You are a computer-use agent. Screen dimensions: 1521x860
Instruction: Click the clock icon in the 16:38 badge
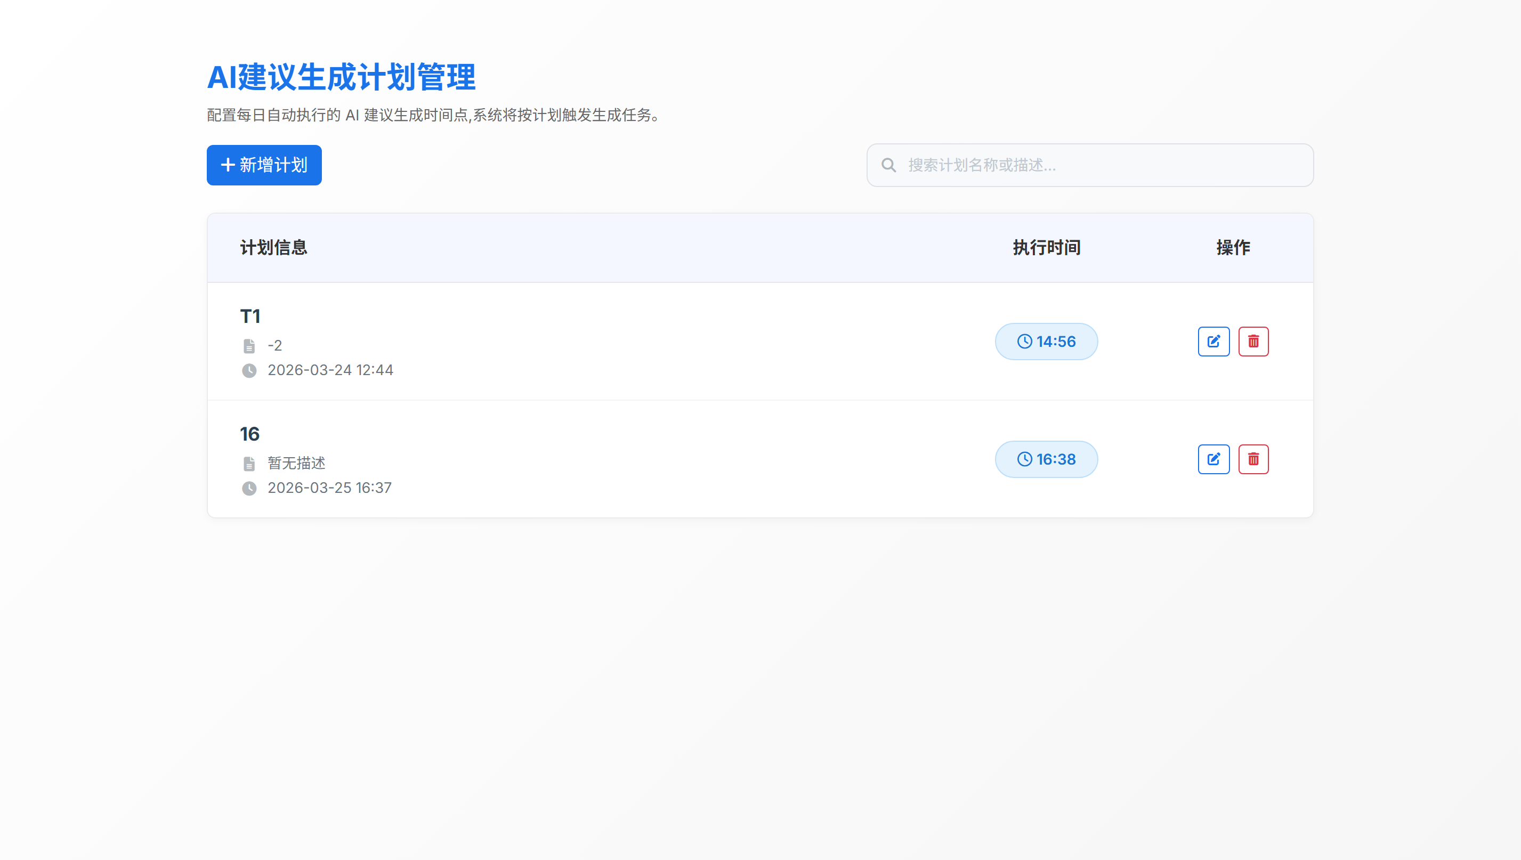click(1024, 459)
